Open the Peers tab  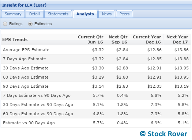pyautogui.click(x=124, y=14)
